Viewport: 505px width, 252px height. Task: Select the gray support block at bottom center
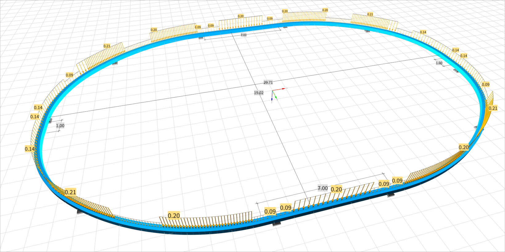(277, 224)
